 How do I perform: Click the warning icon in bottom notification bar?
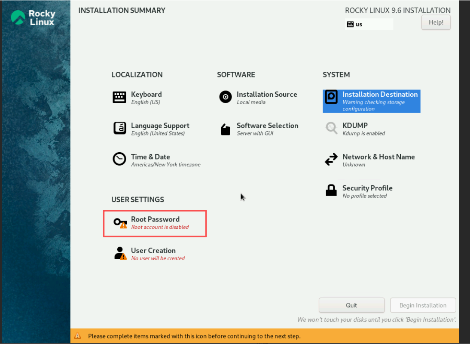(77, 336)
